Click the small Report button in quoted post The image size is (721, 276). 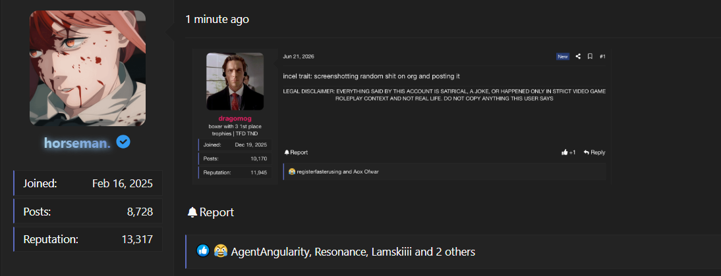tap(296, 152)
